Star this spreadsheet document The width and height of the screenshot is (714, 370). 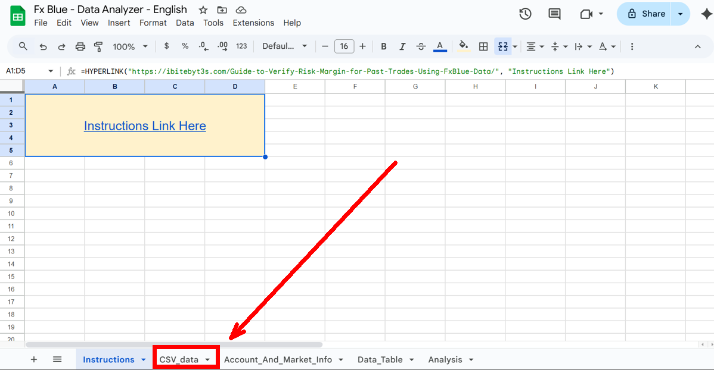(x=203, y=10)
